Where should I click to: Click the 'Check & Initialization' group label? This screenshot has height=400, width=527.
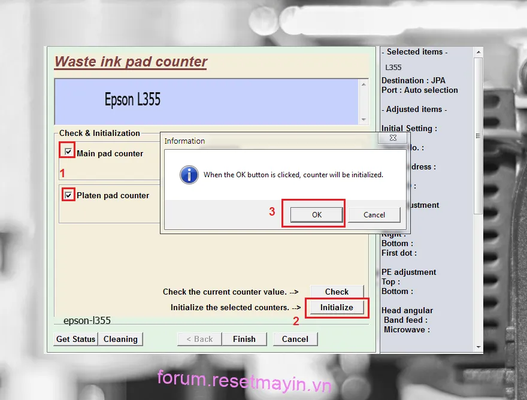pyautogui.click(x=99, y=133)
